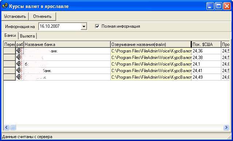Select the cell with value 24,49
This screenshot has width=233, height=141.
(x=206, y=77)
